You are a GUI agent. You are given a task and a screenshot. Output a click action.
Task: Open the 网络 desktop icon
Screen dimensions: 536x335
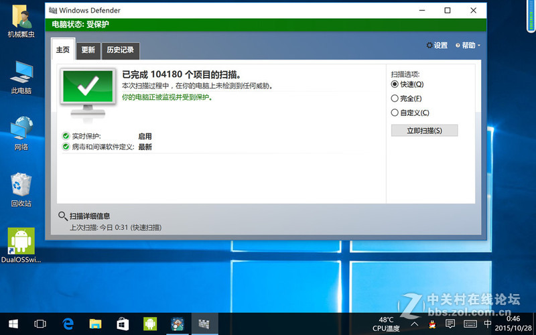coord(21,133)
